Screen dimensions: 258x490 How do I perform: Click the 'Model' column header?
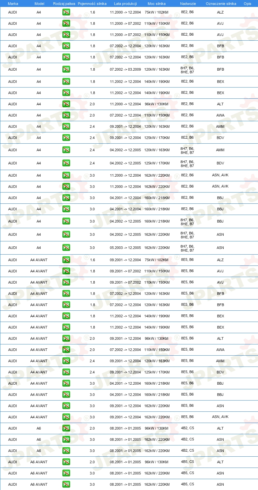click(39, 3)
